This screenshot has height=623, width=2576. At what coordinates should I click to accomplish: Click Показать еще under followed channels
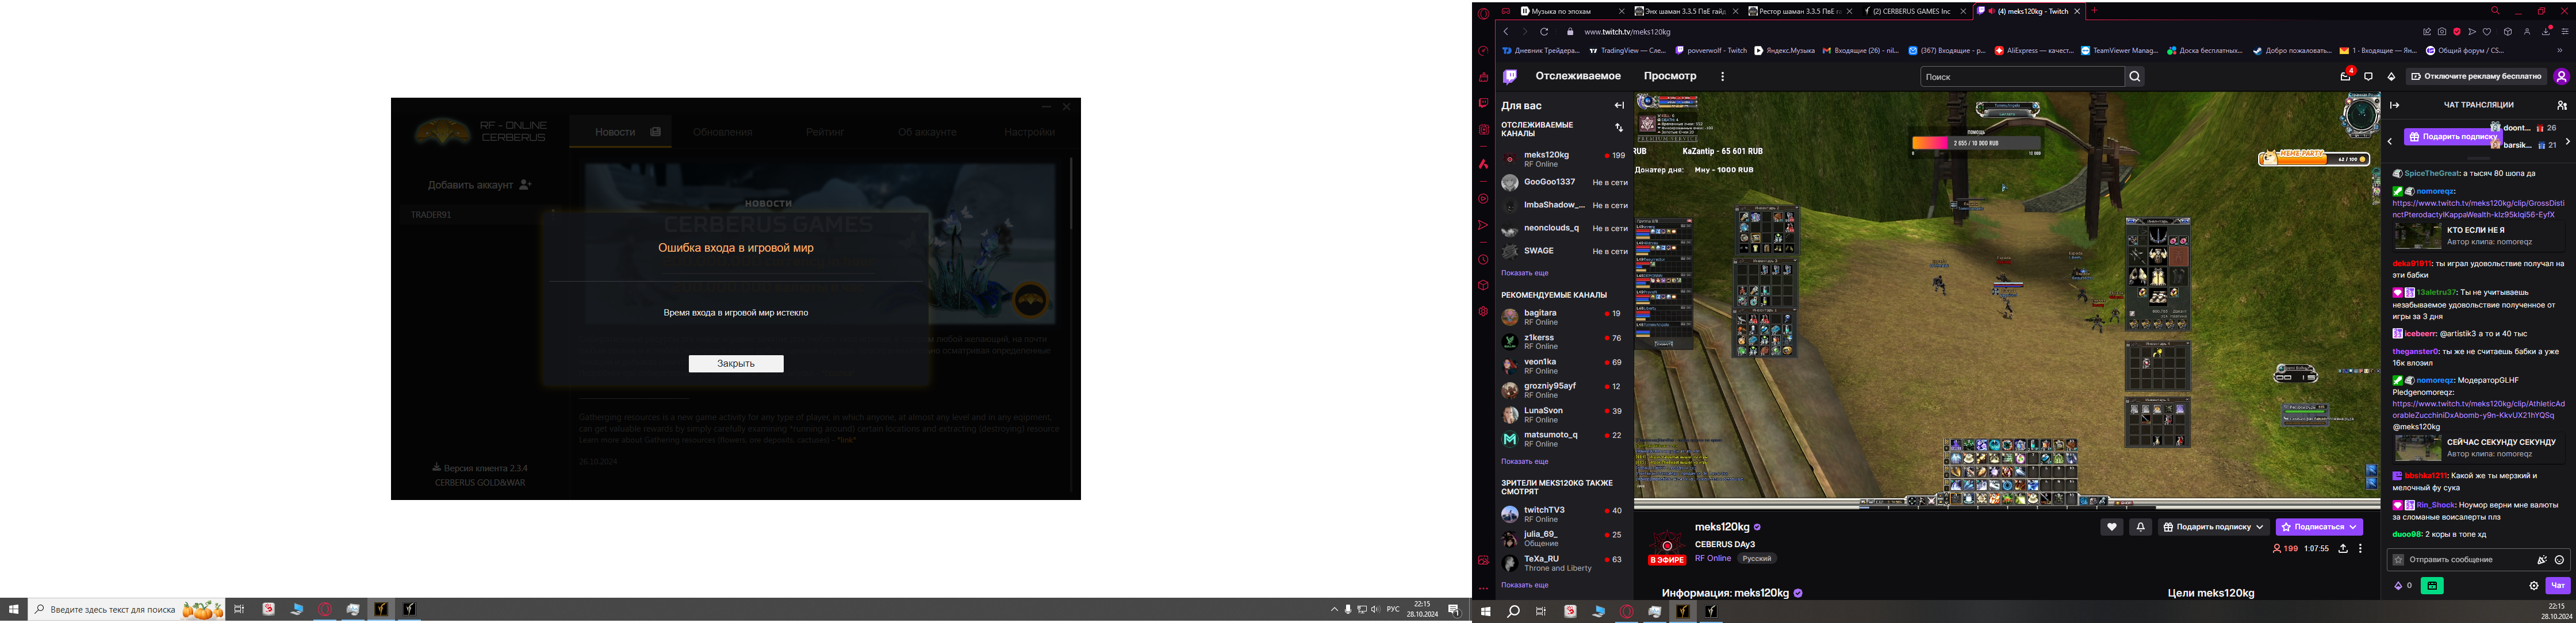1524,273
